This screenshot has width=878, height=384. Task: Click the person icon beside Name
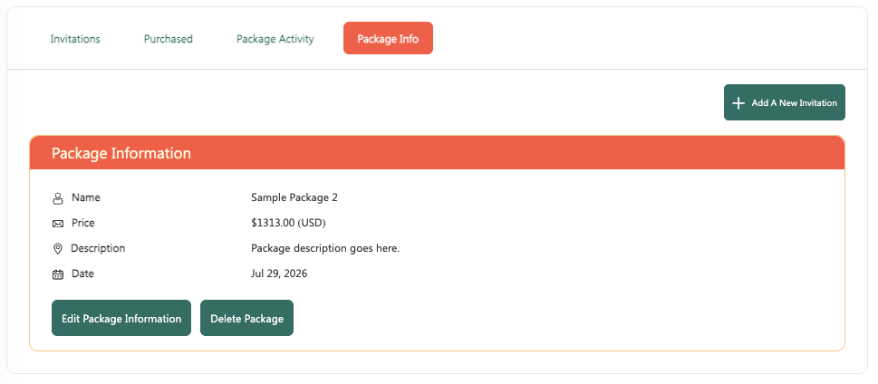point(58,198)
